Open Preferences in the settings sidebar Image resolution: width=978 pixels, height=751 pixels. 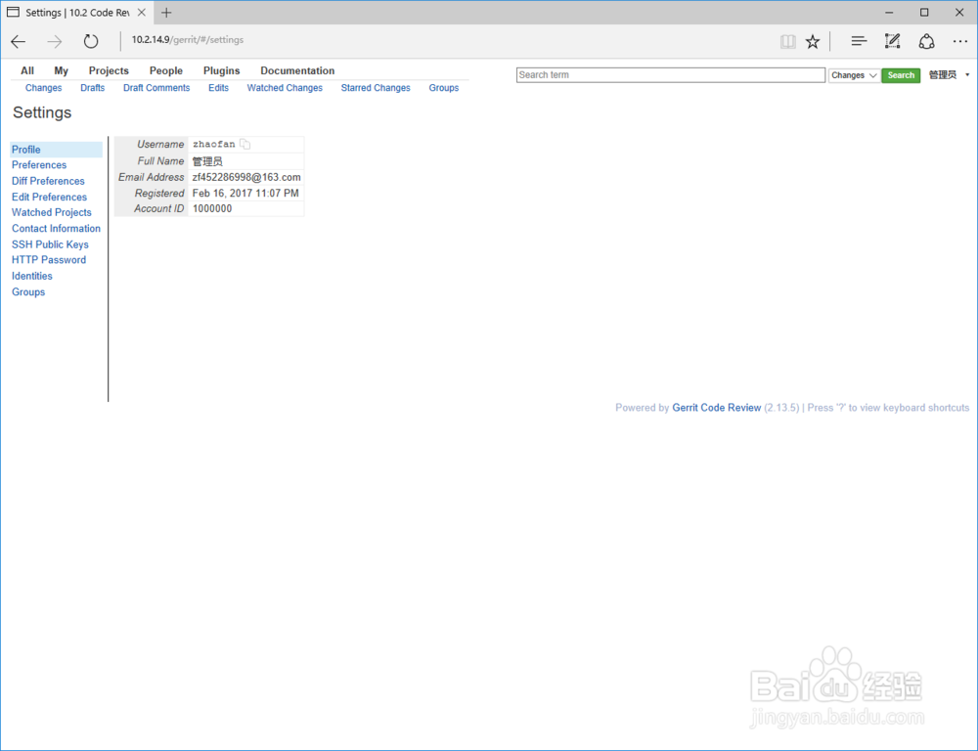coord(39,165)
